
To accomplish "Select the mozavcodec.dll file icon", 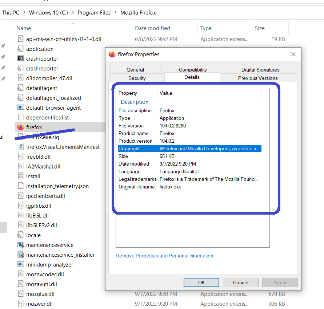I will click(21, 274).
